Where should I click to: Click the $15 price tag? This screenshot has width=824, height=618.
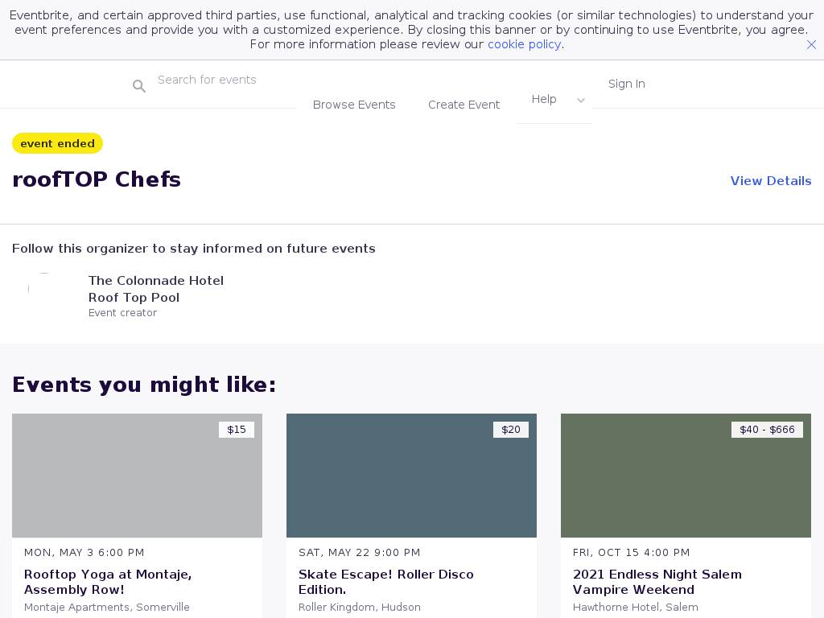click(x=237, y=430)
